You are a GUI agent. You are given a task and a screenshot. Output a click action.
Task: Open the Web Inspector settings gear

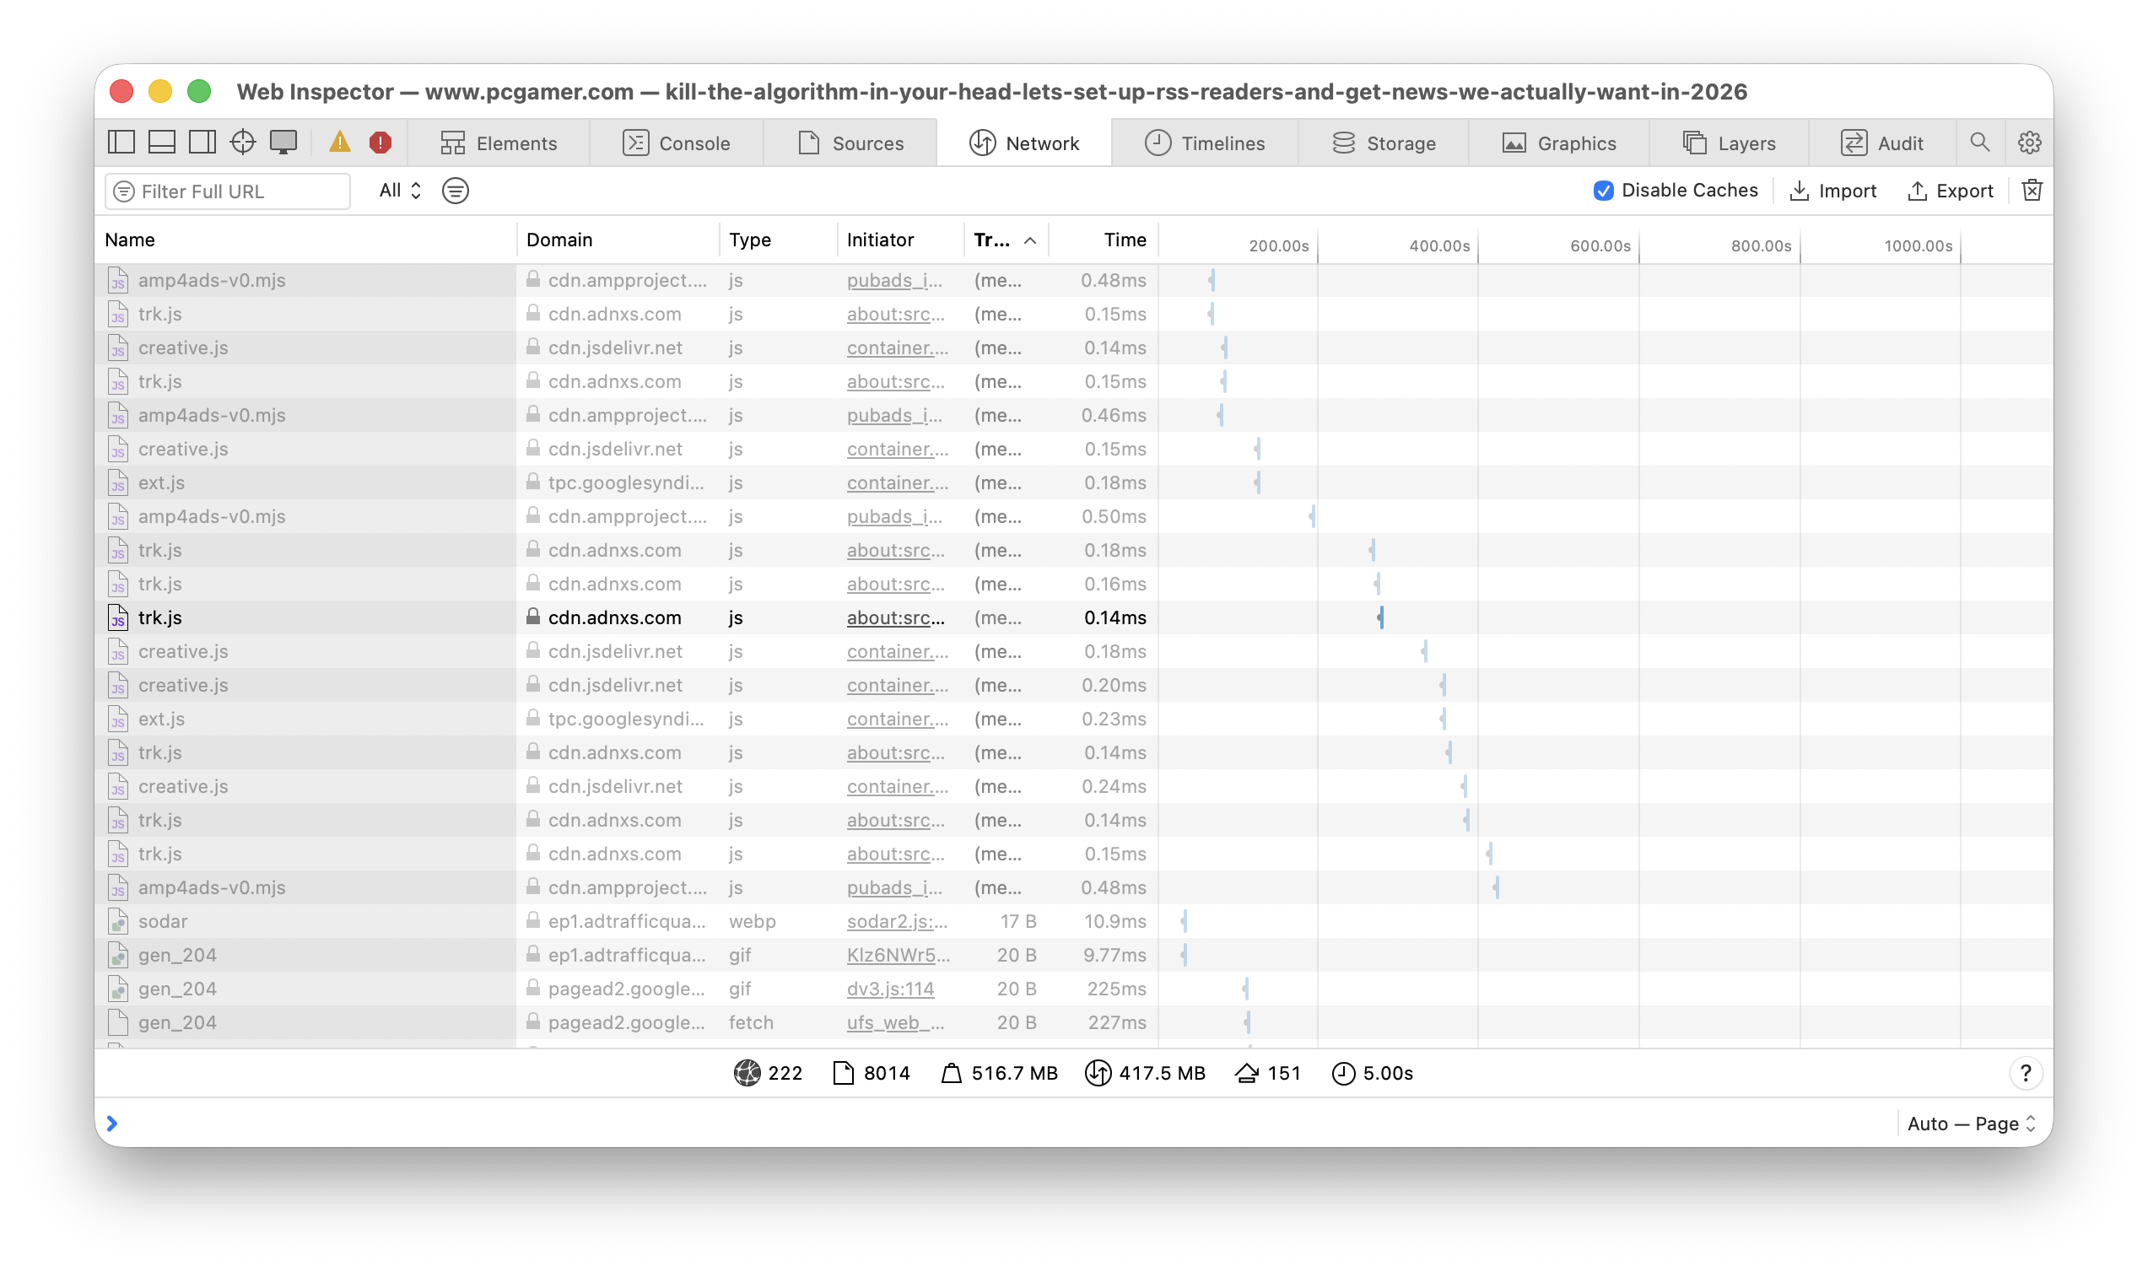click(x=2029, y=143)
